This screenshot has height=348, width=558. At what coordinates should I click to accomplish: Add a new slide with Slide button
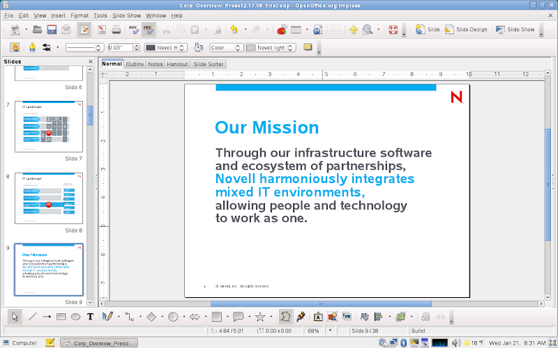click(x=428, y=30)
